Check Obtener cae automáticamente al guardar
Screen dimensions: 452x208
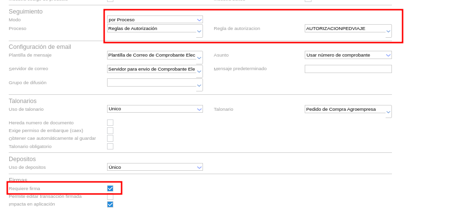(110, 138)
